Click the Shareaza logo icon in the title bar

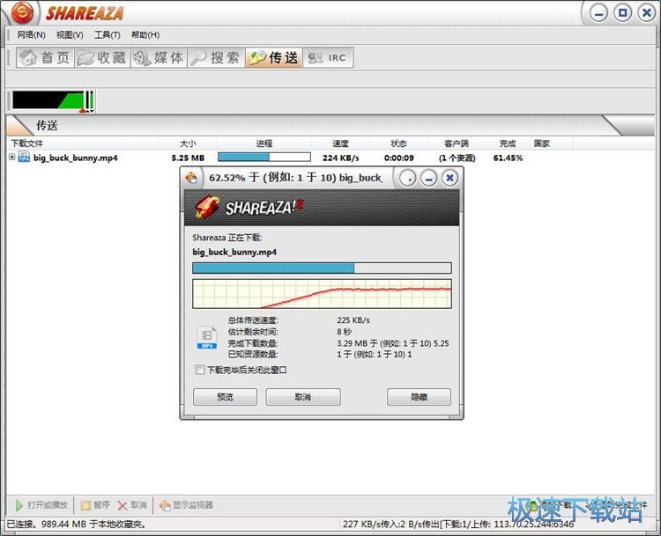[22, 13]
